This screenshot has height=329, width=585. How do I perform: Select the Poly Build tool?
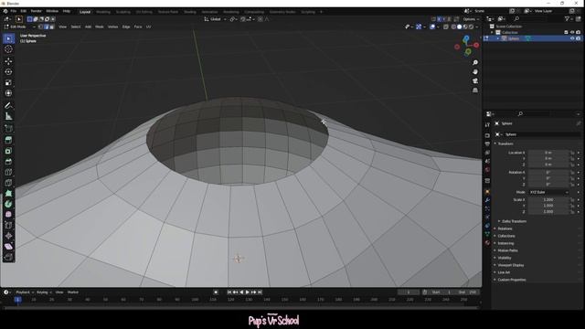(8, 194)
